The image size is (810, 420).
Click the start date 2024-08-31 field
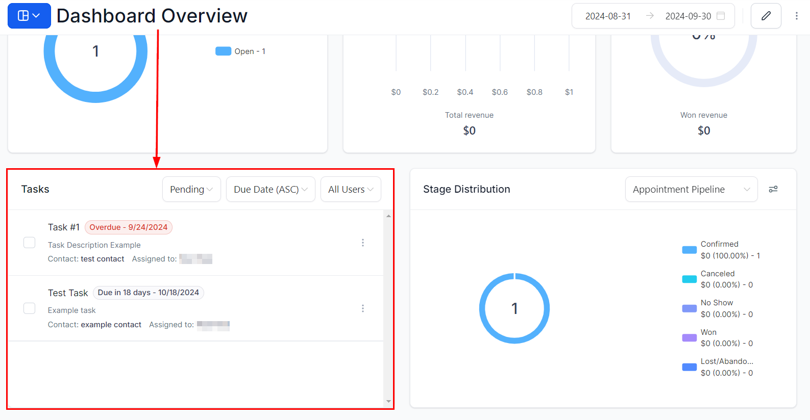click(x=607, y=16)
